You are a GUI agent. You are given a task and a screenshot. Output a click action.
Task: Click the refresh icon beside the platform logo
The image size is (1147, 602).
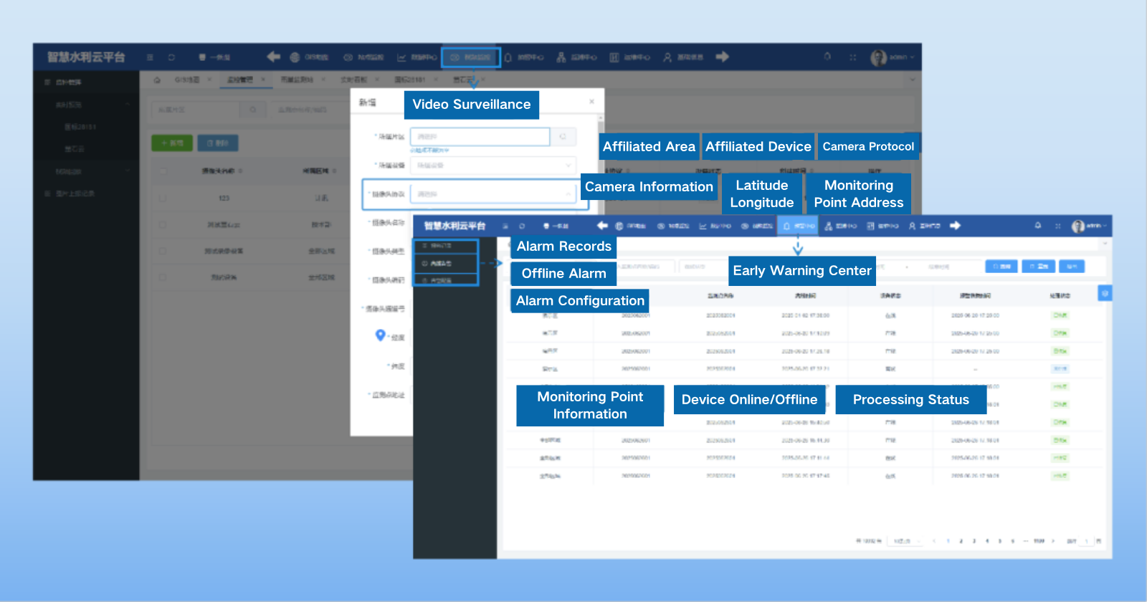171,57
